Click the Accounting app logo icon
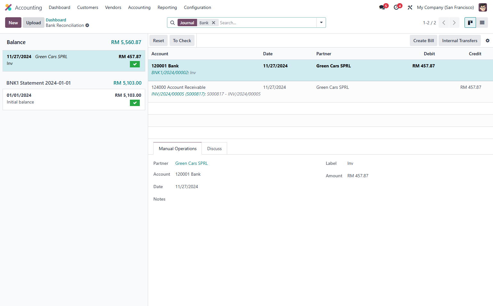 click(x=8, y=7)
